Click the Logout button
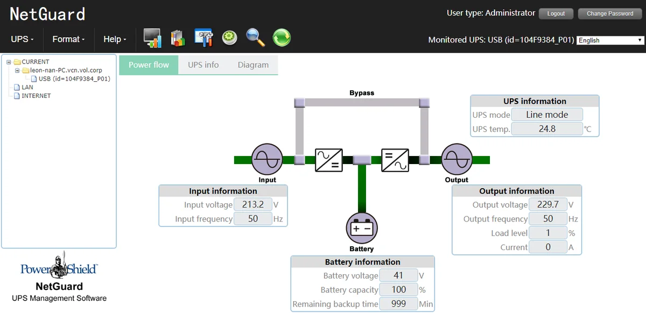This screenshot has width=646, height=313. tap(556, 13)
